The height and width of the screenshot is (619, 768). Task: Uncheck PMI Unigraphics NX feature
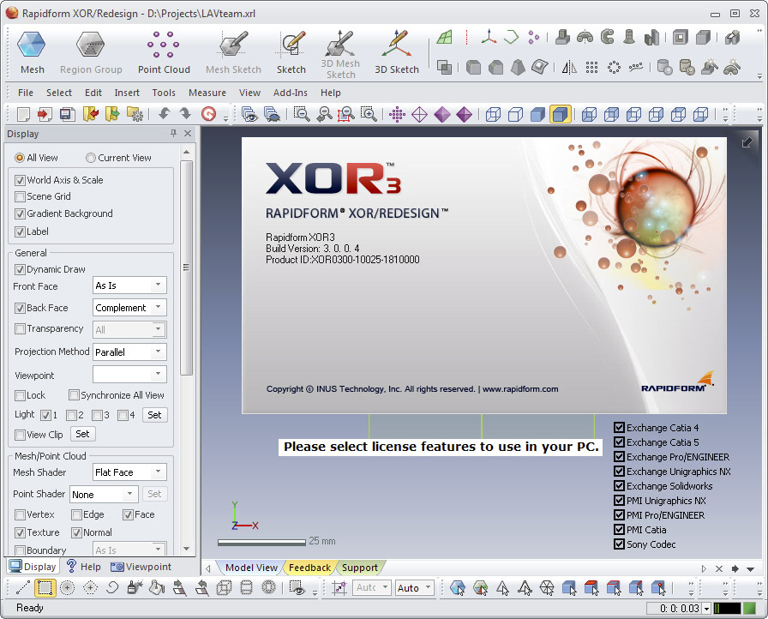[619, 501]
